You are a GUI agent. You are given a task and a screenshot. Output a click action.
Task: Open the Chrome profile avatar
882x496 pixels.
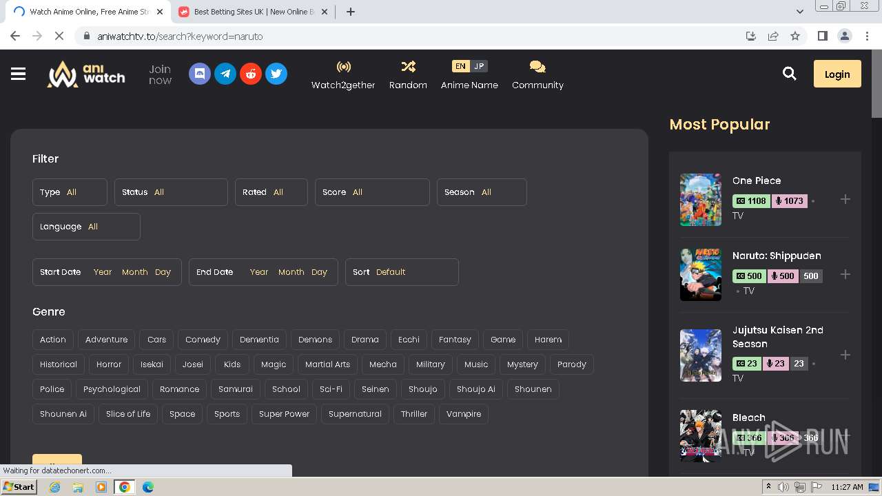coord(844,36)
